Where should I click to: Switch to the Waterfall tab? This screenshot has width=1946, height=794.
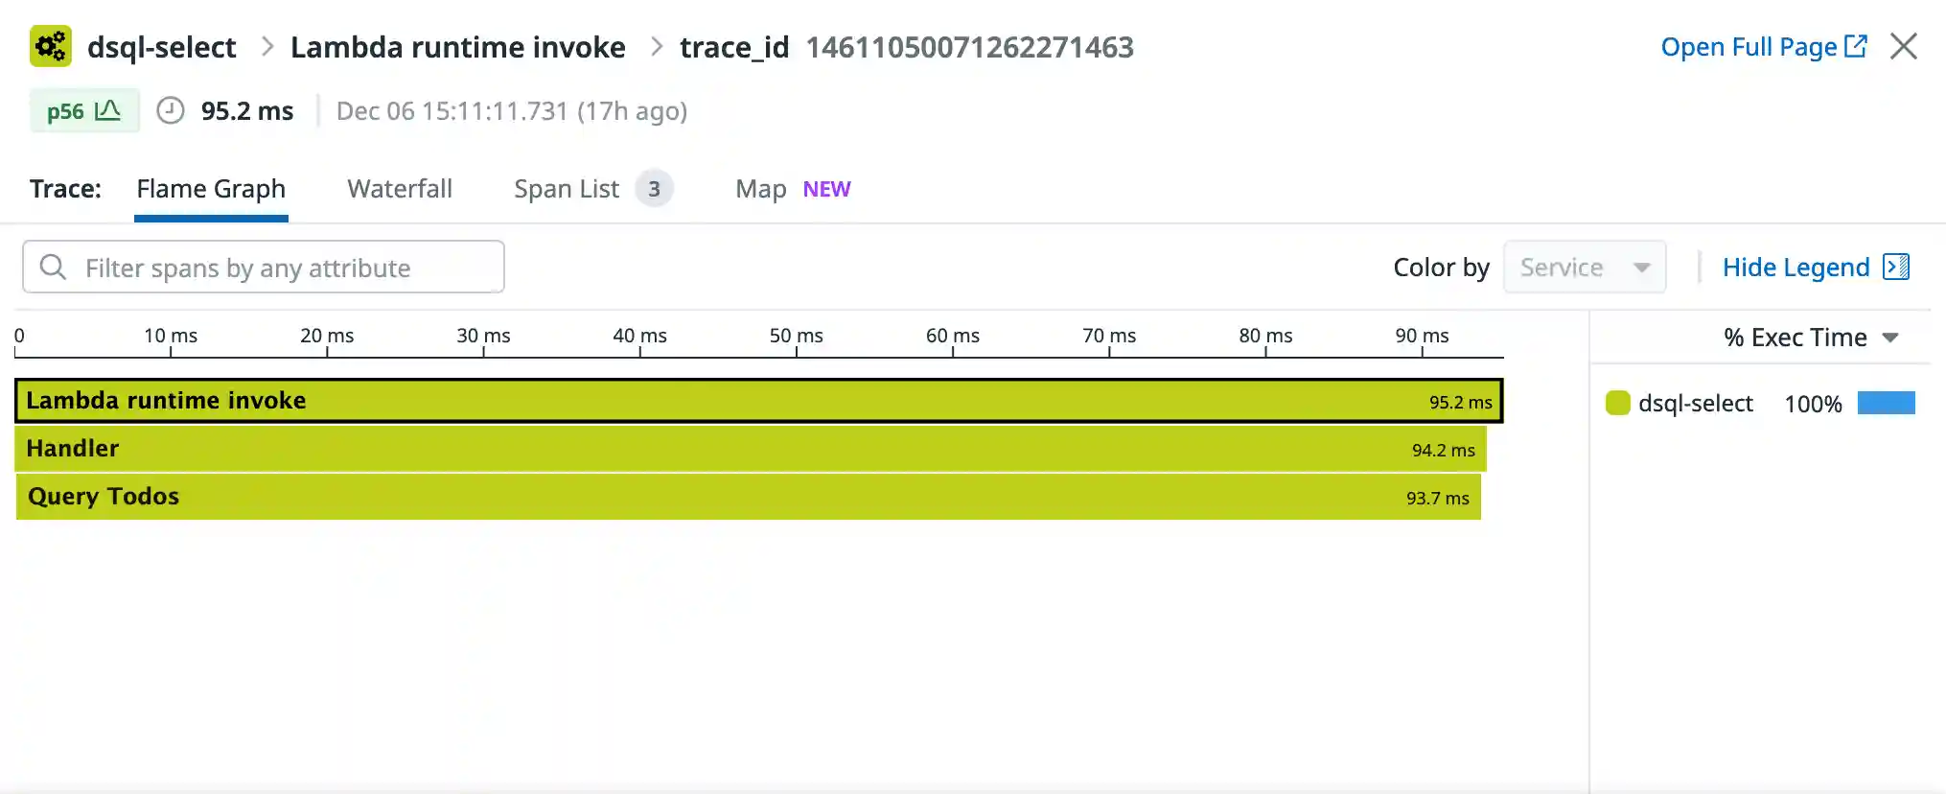tap(400, 189)
